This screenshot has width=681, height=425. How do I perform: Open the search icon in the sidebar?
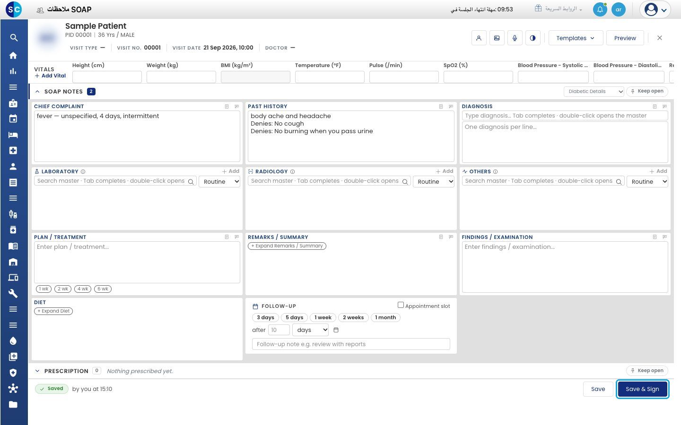pos(14,38)
